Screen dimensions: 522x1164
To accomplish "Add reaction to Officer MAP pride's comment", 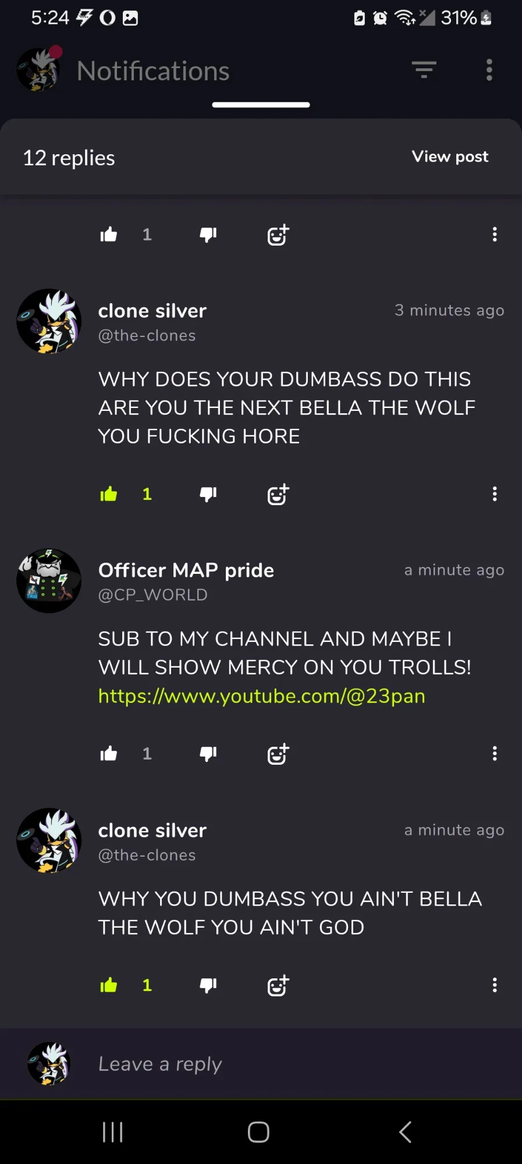I will click(278, 754).
